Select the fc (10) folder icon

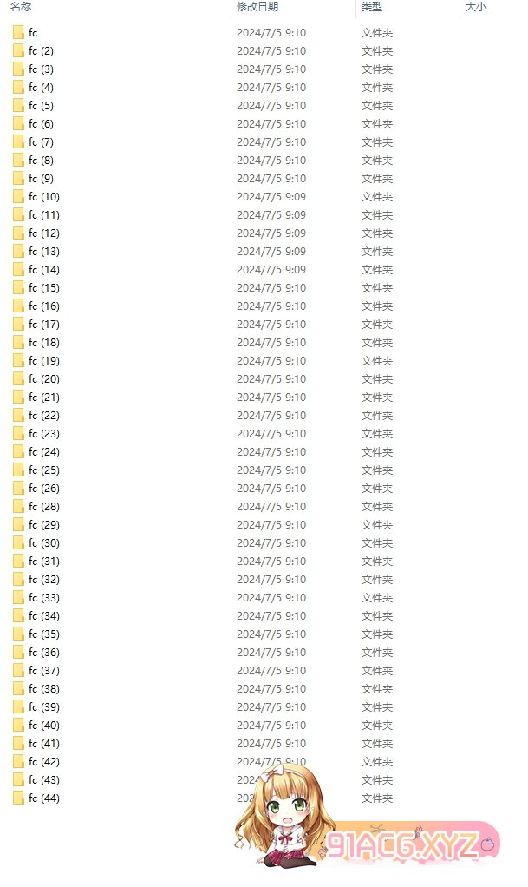pyautogui.click(x=19, y=197)
